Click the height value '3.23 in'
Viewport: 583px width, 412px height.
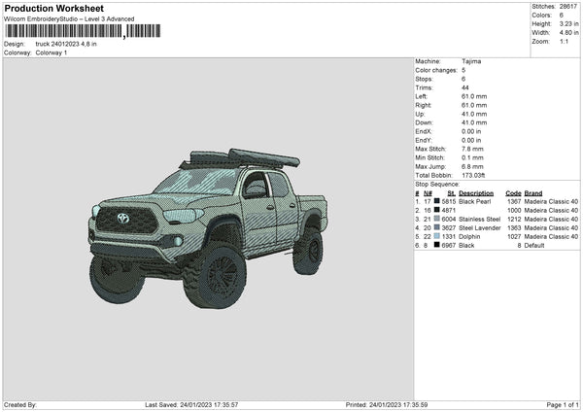click(568, 23)
